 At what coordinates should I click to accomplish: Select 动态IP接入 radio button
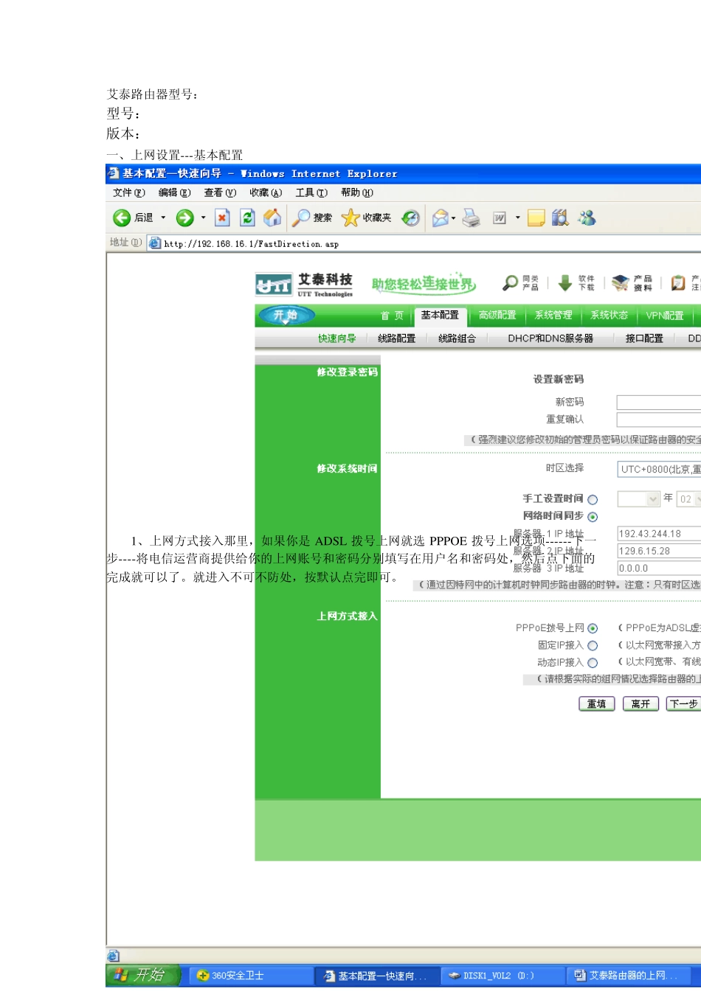pyautogui.click(x=593, y=663)
